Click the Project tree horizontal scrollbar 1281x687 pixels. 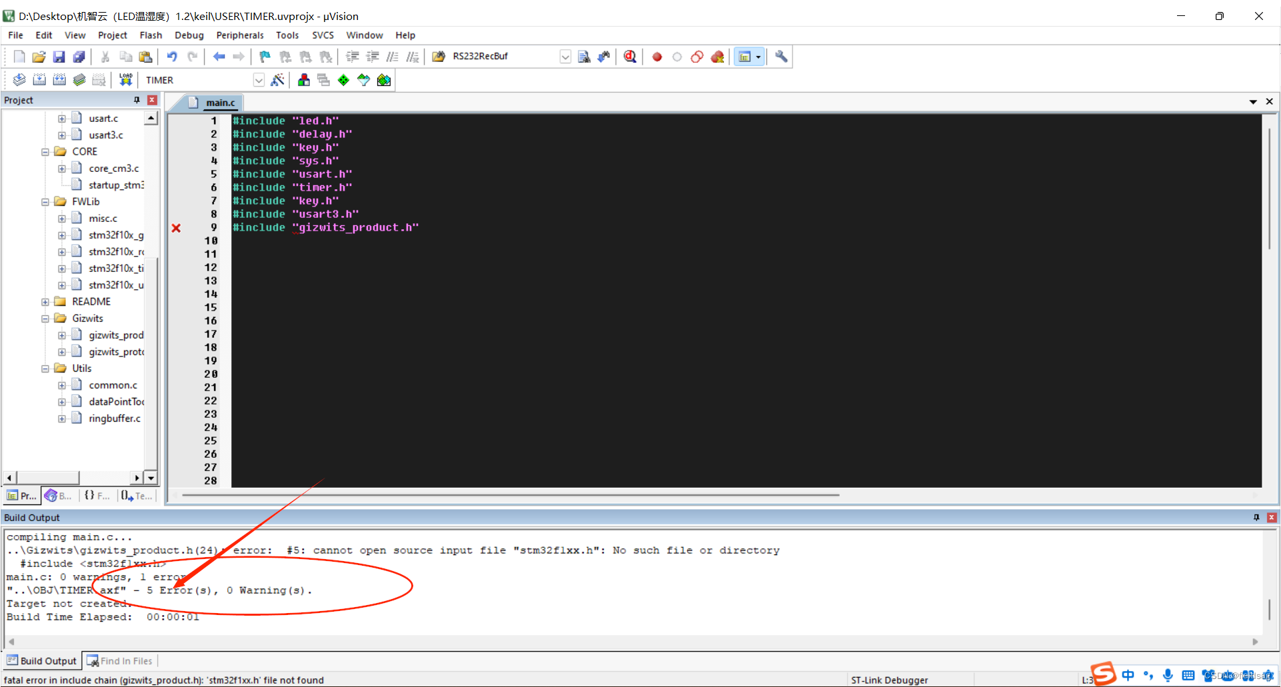pyautogui.click(x=73, y=478)
